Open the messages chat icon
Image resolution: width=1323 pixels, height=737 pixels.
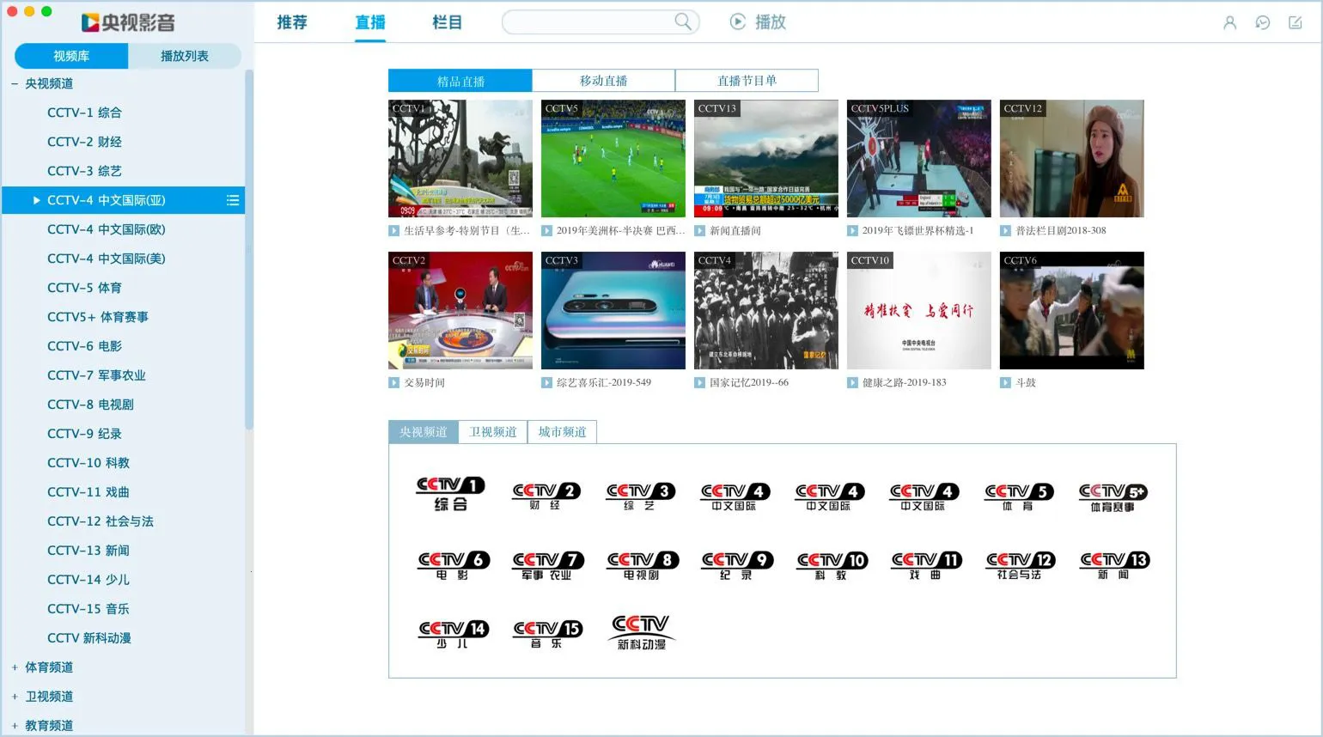1262,23
